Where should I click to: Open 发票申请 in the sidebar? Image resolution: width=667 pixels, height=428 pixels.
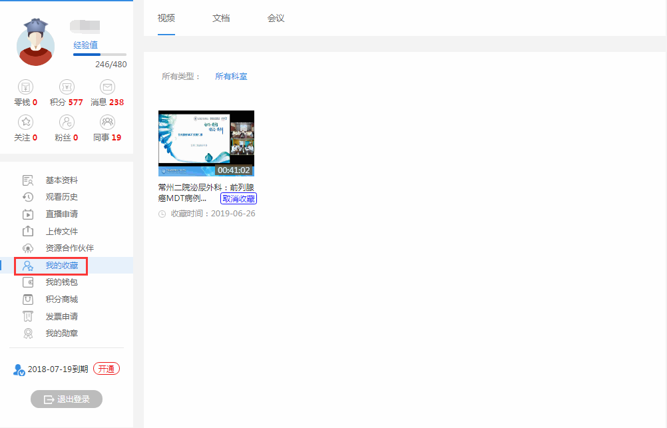click(62, 317)
